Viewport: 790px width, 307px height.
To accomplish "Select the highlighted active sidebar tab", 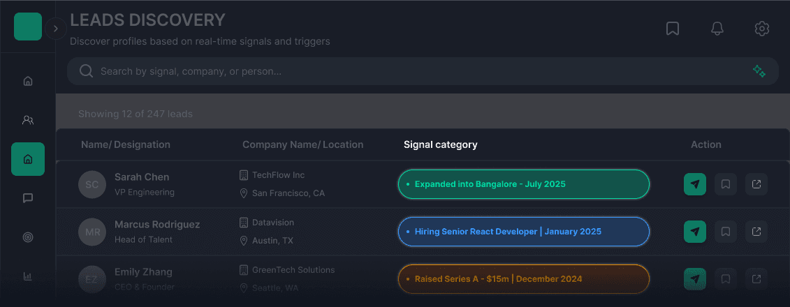I will tap(28, 159).
